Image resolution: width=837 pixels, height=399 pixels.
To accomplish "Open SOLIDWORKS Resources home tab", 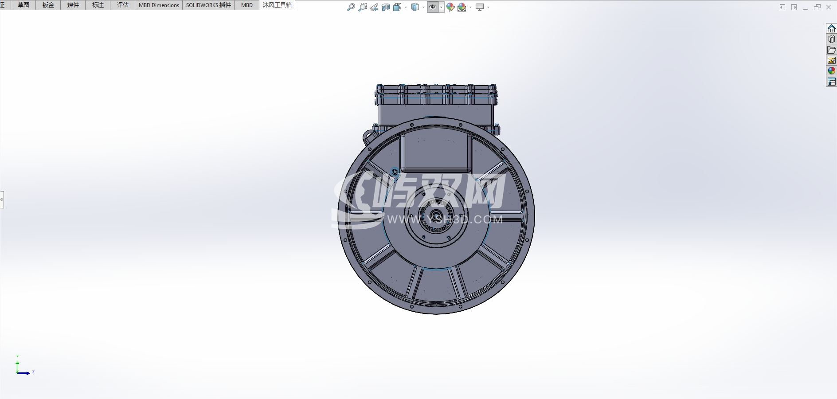I will [832, 28].
